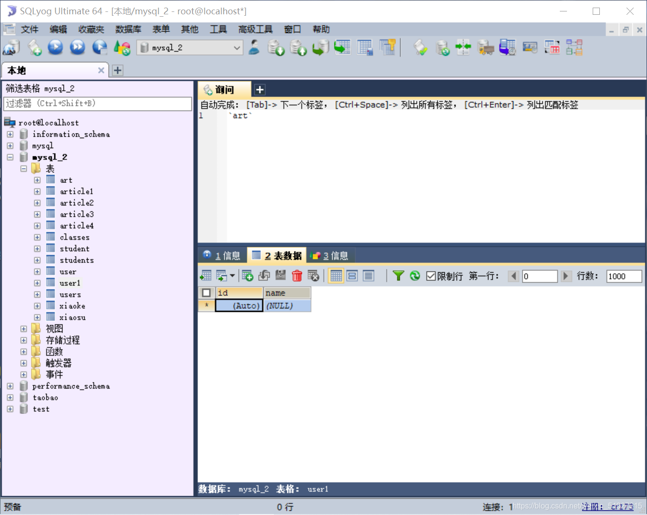Switch to the 2 表数据 tab
Image resolution: width=647 pixels, height=515 pixels.
pyautogui.click(x=277, y=256)
